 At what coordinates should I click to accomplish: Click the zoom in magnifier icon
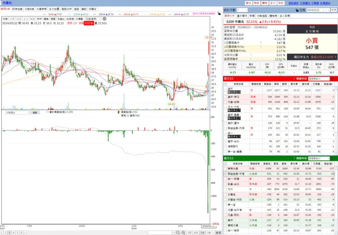pyautogui.click(x=183, y=233)
